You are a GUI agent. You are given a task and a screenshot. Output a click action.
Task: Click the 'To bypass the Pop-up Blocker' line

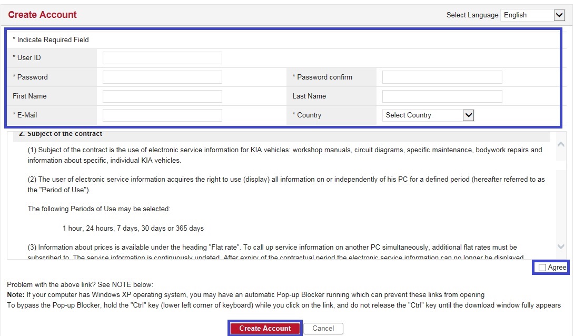[284, 305]
